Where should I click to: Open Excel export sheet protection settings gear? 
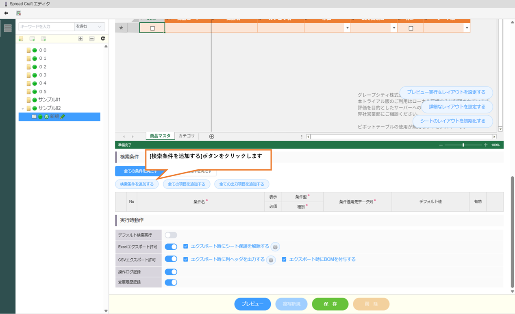point(275,247)
